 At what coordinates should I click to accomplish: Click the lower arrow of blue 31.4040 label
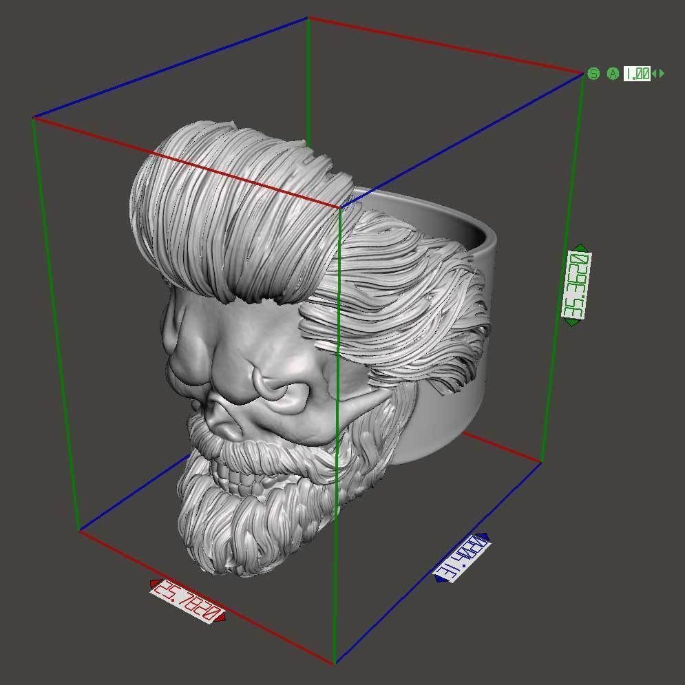click(x=441, y=579)
